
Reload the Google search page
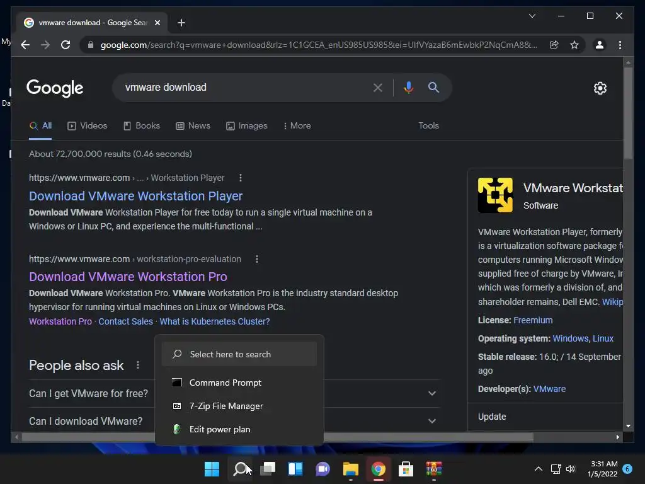click(x=66, y=45)
